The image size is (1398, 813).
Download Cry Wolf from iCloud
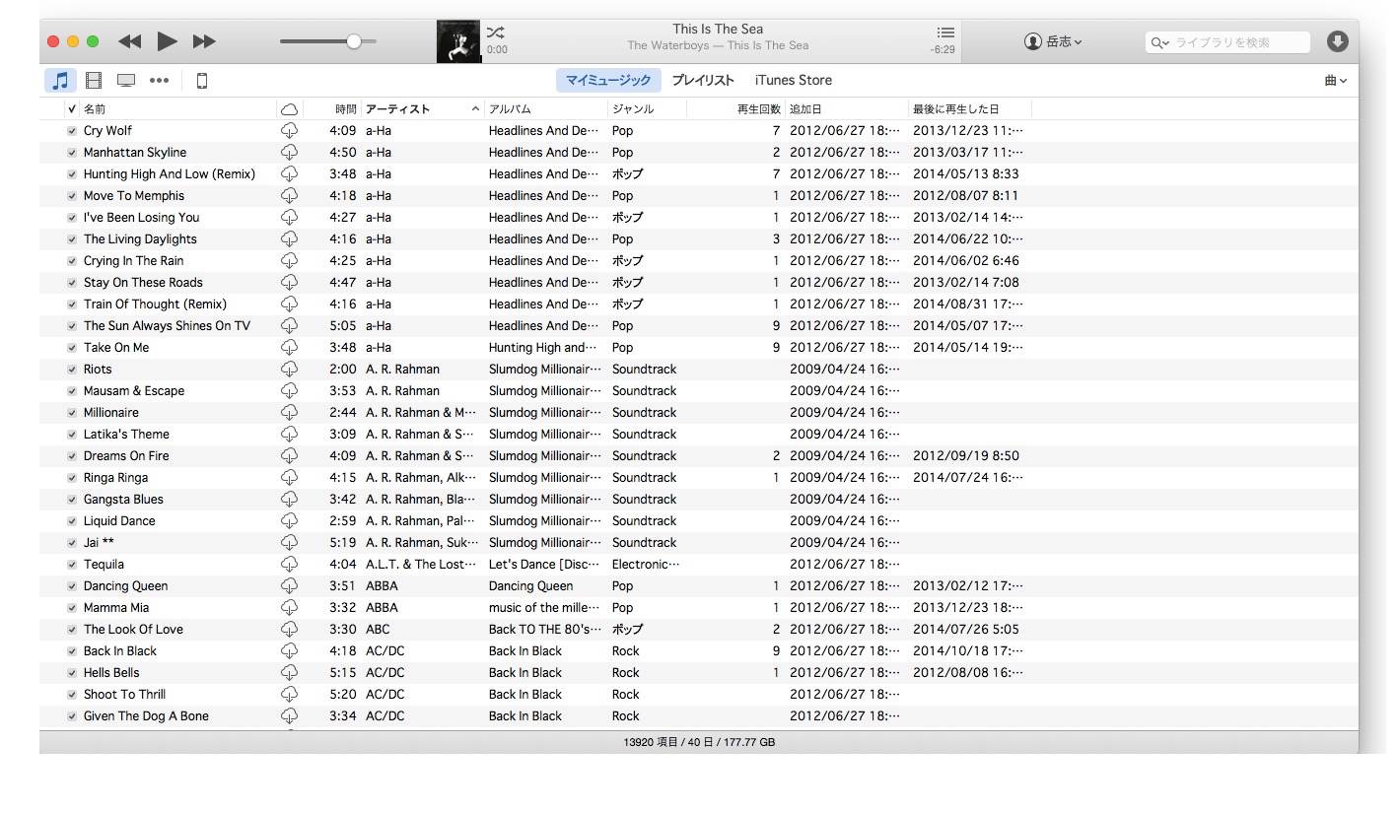tap(289, 131)
